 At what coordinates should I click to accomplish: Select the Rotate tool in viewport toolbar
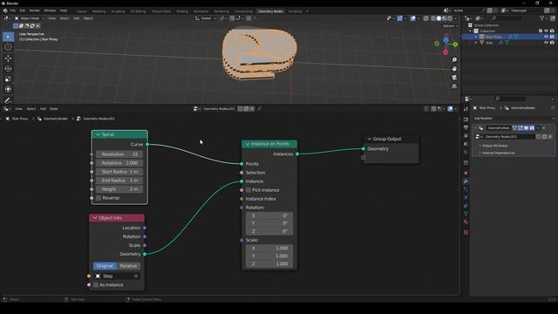click(8, 68)
